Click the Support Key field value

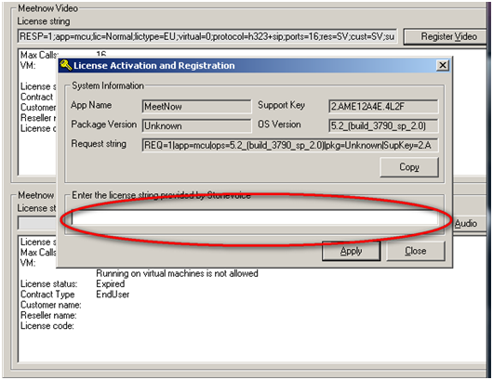coord(383,107)
